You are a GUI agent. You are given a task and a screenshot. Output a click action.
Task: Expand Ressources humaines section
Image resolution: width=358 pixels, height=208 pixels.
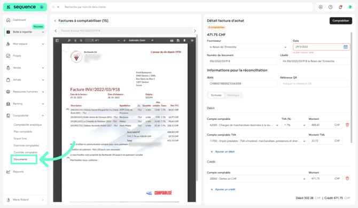43,92
